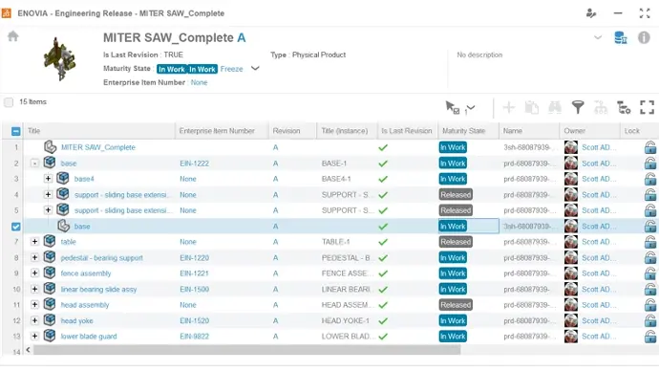659x371 pixels.
Task: Expand the head assembly node
Action: pyautogui.click(x=35, y=305)
